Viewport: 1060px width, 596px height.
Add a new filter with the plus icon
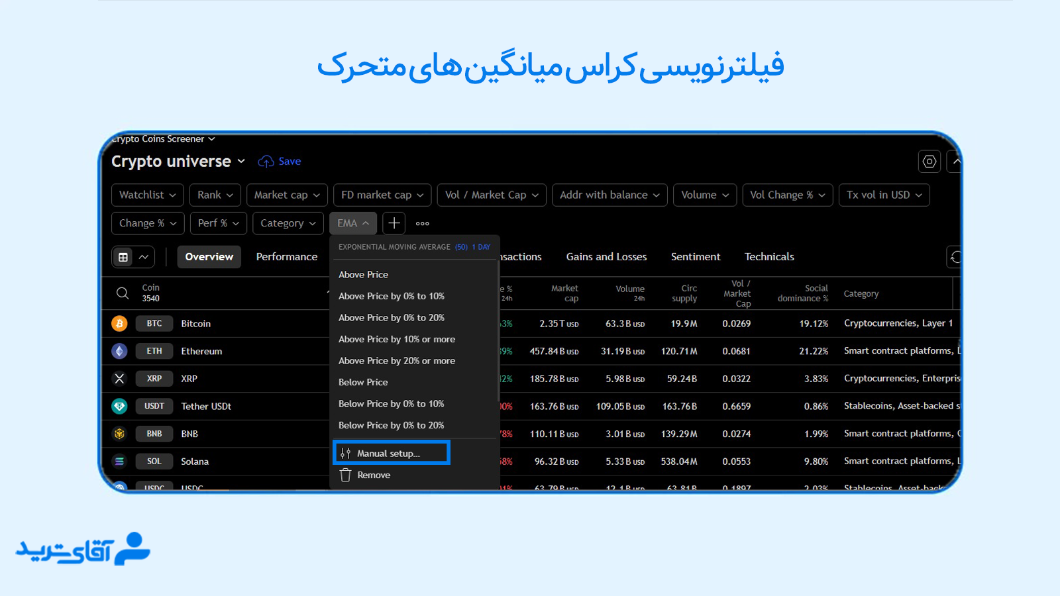click(x=394, y=223)
